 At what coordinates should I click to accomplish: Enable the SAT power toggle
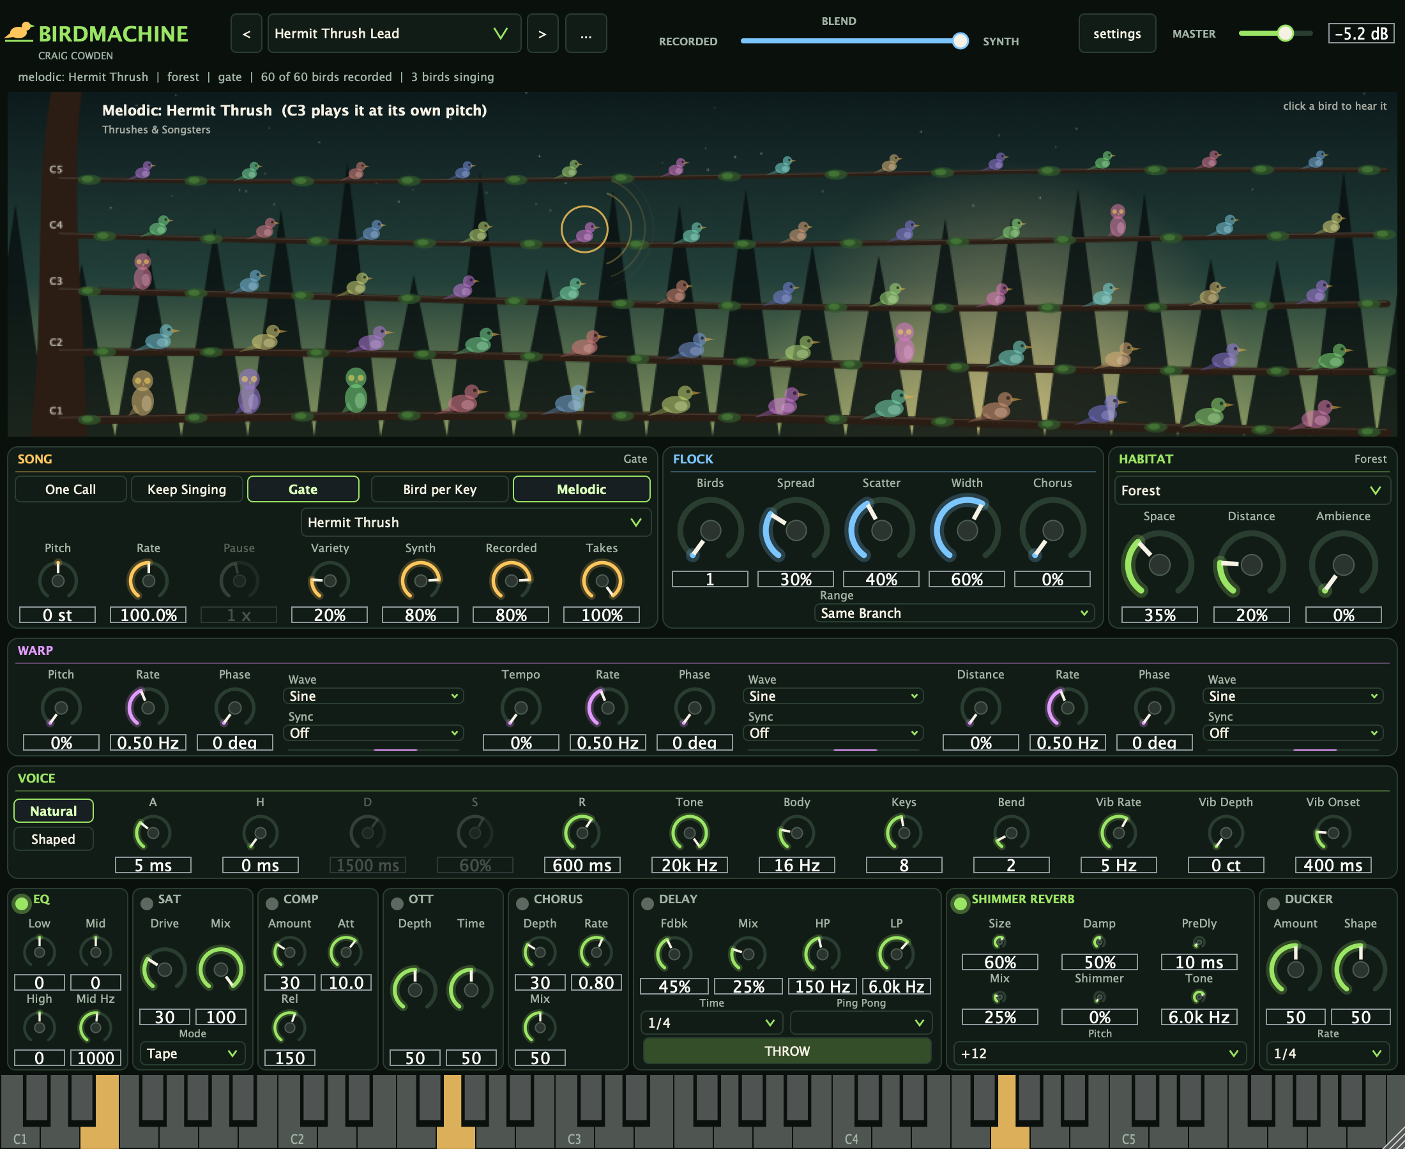tap(146, 903)
